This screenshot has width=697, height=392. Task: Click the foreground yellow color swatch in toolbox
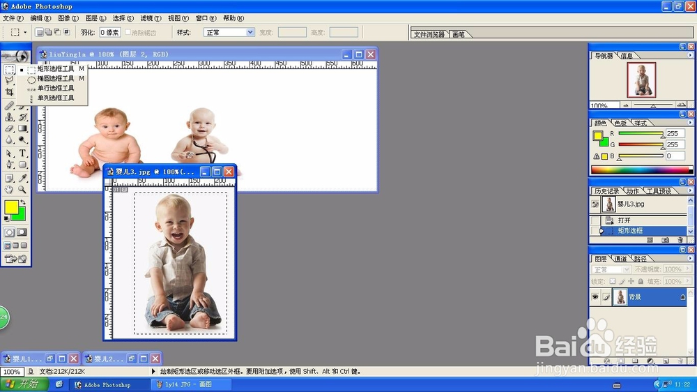(11, 207)
